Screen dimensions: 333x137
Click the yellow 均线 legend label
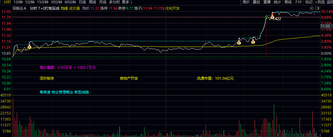[x=64, y=8]
